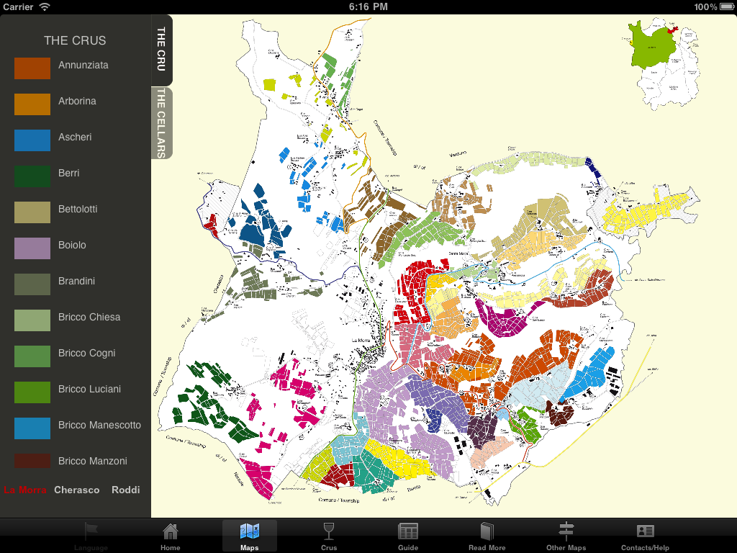Open the Home tab house icon

pyautogui.click(x=171, y=532)
